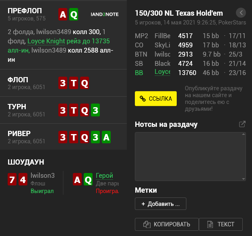The image size is (252, 236).
Task: Click preflop Ace card icon
Action: pyautogui.click(x=63, y=14)
